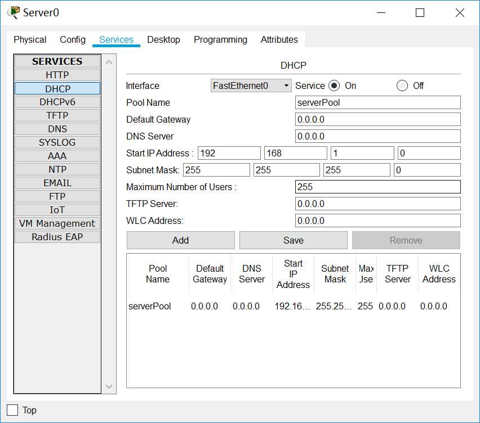480x423 pixels.
Task: Click Start IP third octet field 1
Action: [362, 153]
